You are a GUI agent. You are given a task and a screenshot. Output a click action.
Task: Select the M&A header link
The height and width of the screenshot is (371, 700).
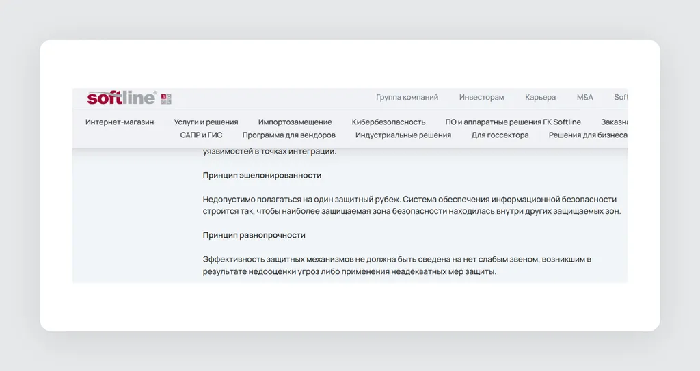585,97
